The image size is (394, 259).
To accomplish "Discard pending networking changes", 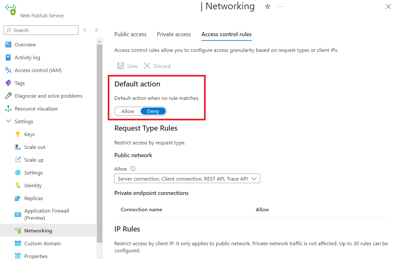I will (157, 66).
